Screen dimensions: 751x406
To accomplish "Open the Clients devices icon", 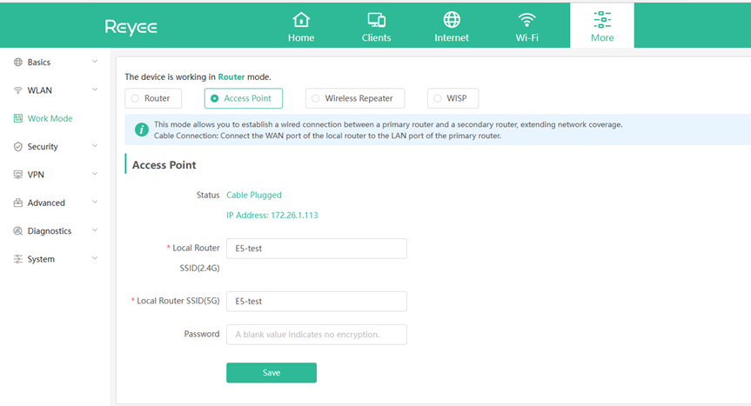I will point(376,20).
